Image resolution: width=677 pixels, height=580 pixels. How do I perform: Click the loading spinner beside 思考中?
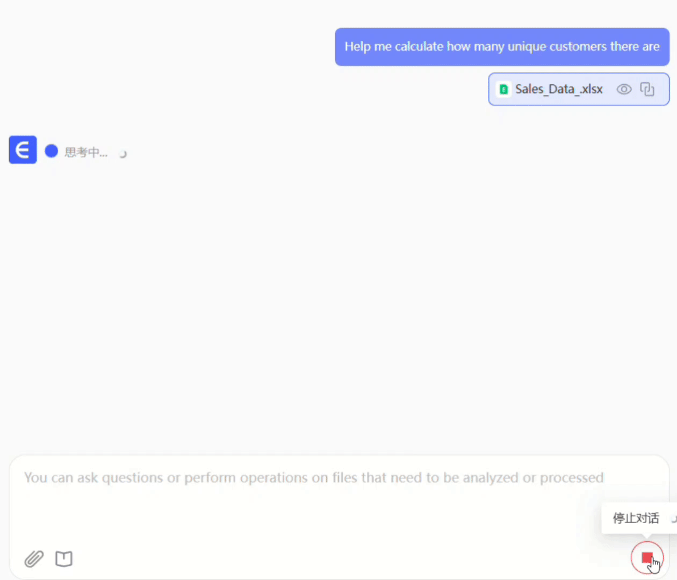pyautogui.click(x=123, y=154)
